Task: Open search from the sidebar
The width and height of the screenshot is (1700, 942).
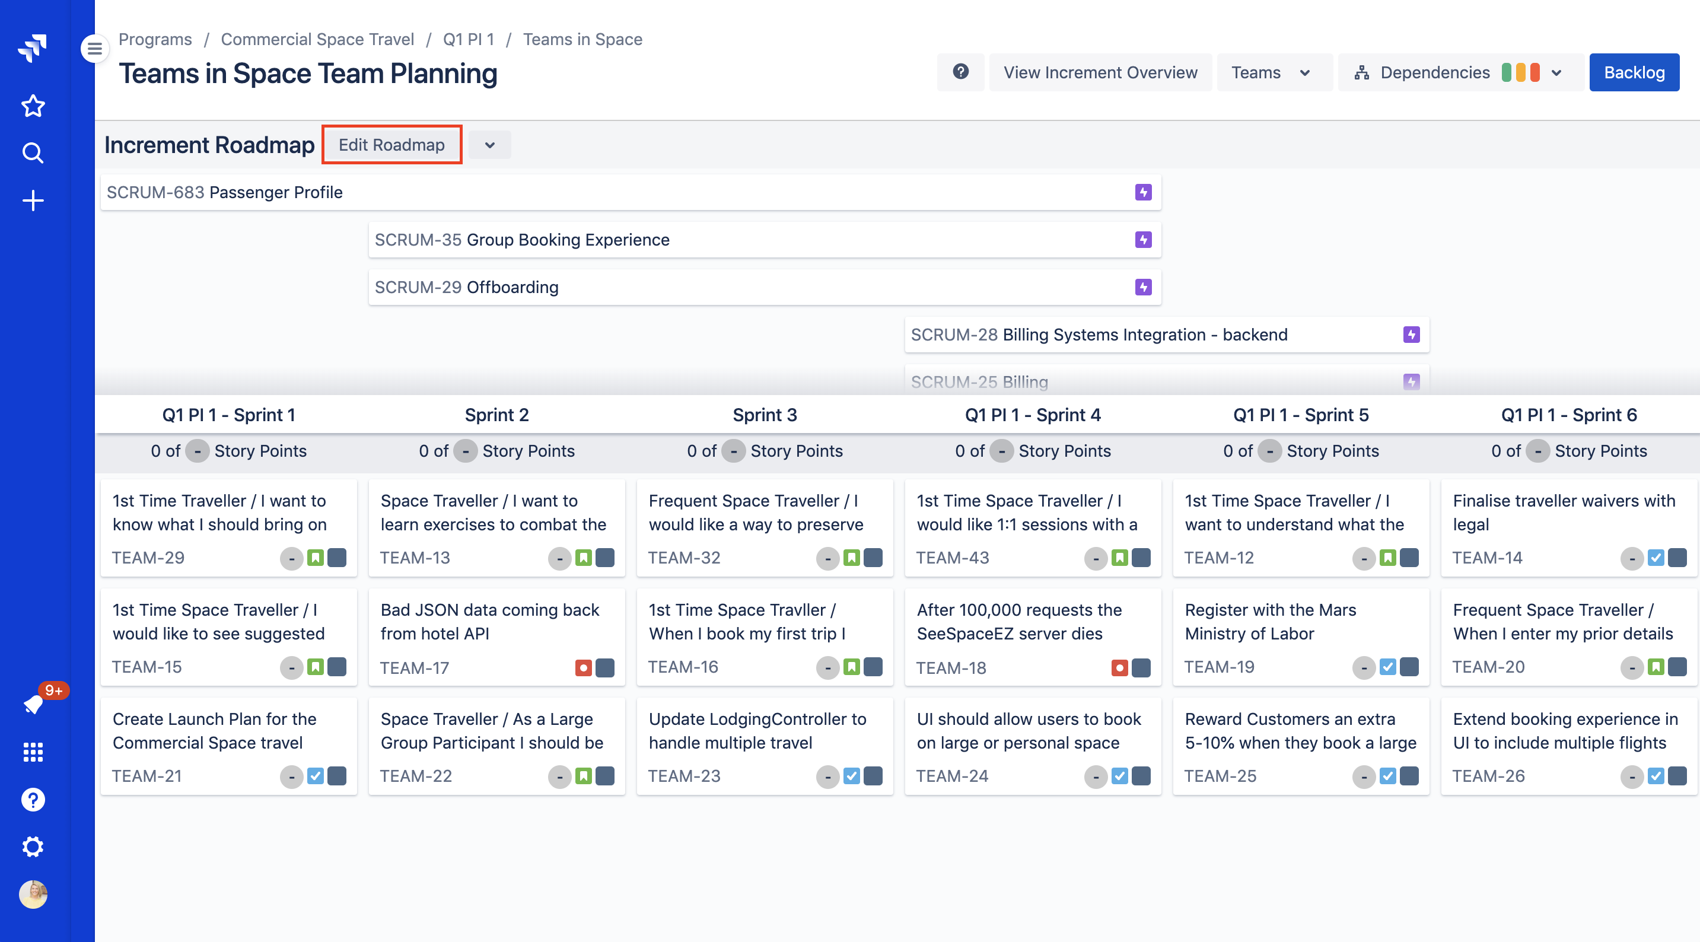Action: coord(33,153)
